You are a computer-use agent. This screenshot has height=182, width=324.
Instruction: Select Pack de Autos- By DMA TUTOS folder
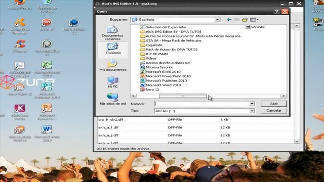click(169, 50)
